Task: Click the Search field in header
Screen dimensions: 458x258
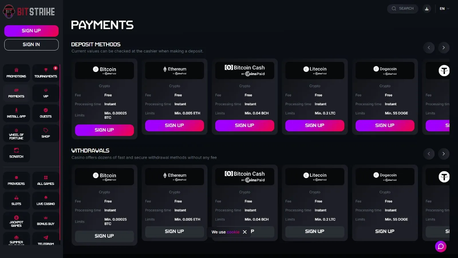Action: coord(403,9)
